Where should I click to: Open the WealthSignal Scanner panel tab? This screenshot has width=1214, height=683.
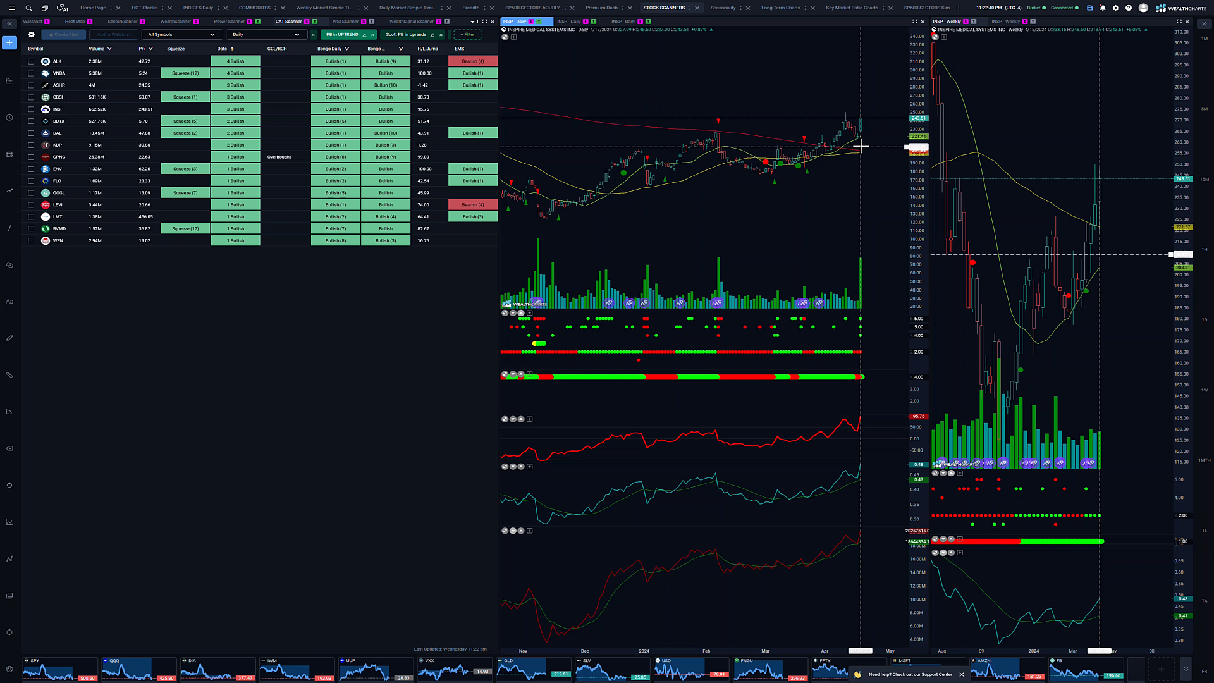pos(411,22)
